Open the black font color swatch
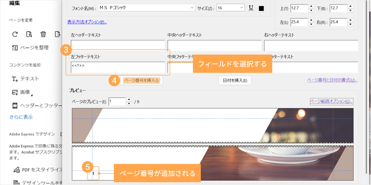 tap(261, 8)
